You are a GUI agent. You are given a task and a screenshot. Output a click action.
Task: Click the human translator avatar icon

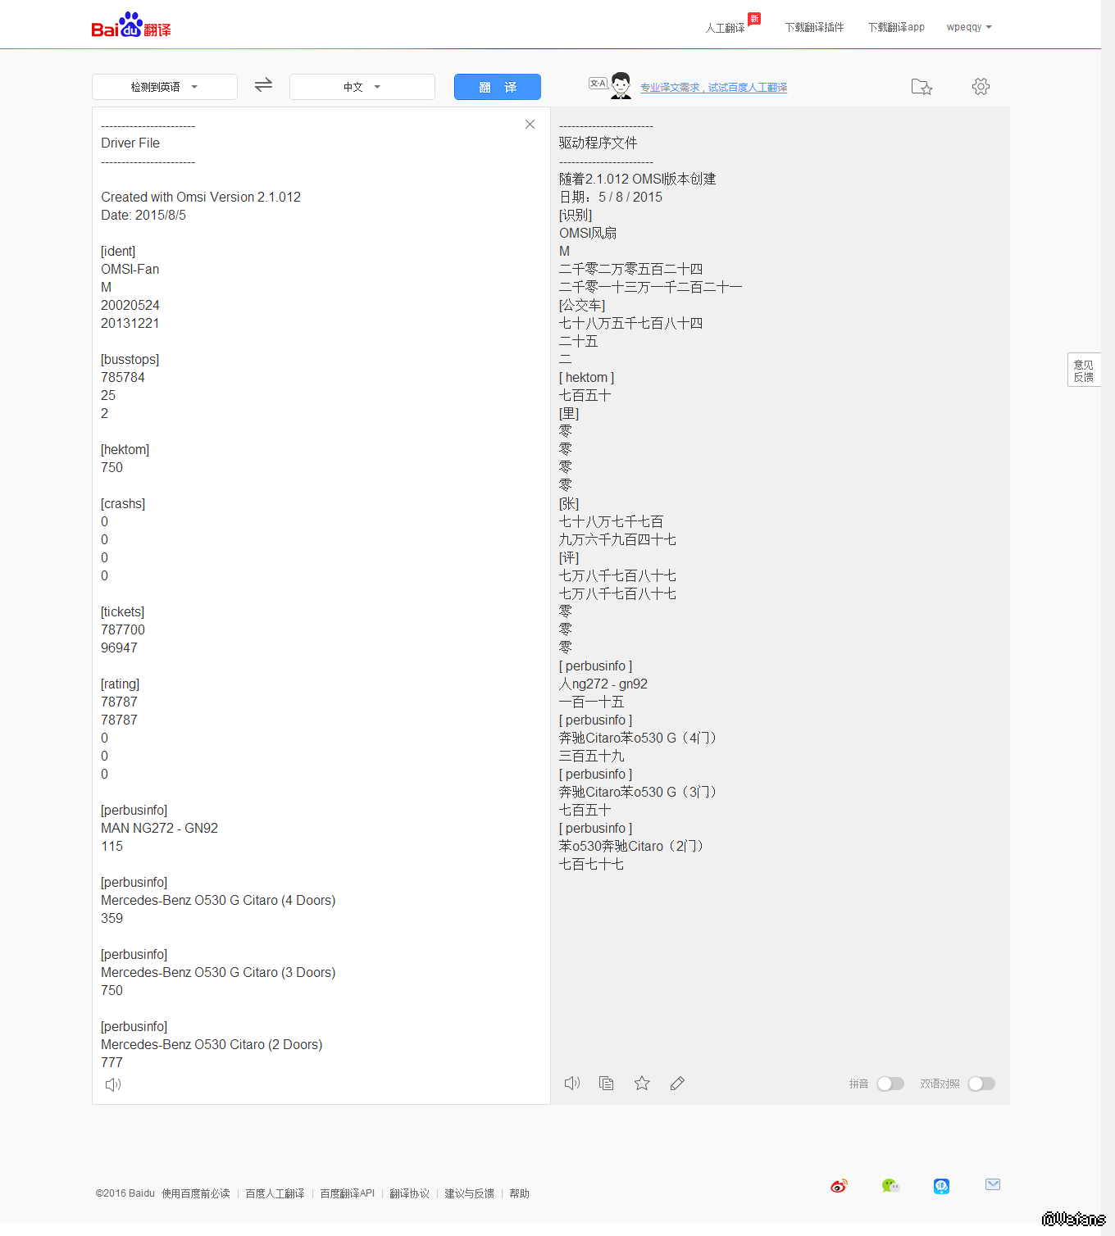click(x=621, y=85)
